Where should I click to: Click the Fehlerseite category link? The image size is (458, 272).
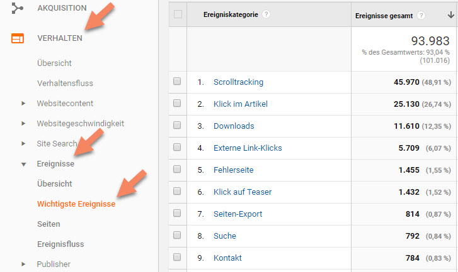point(233,170)
